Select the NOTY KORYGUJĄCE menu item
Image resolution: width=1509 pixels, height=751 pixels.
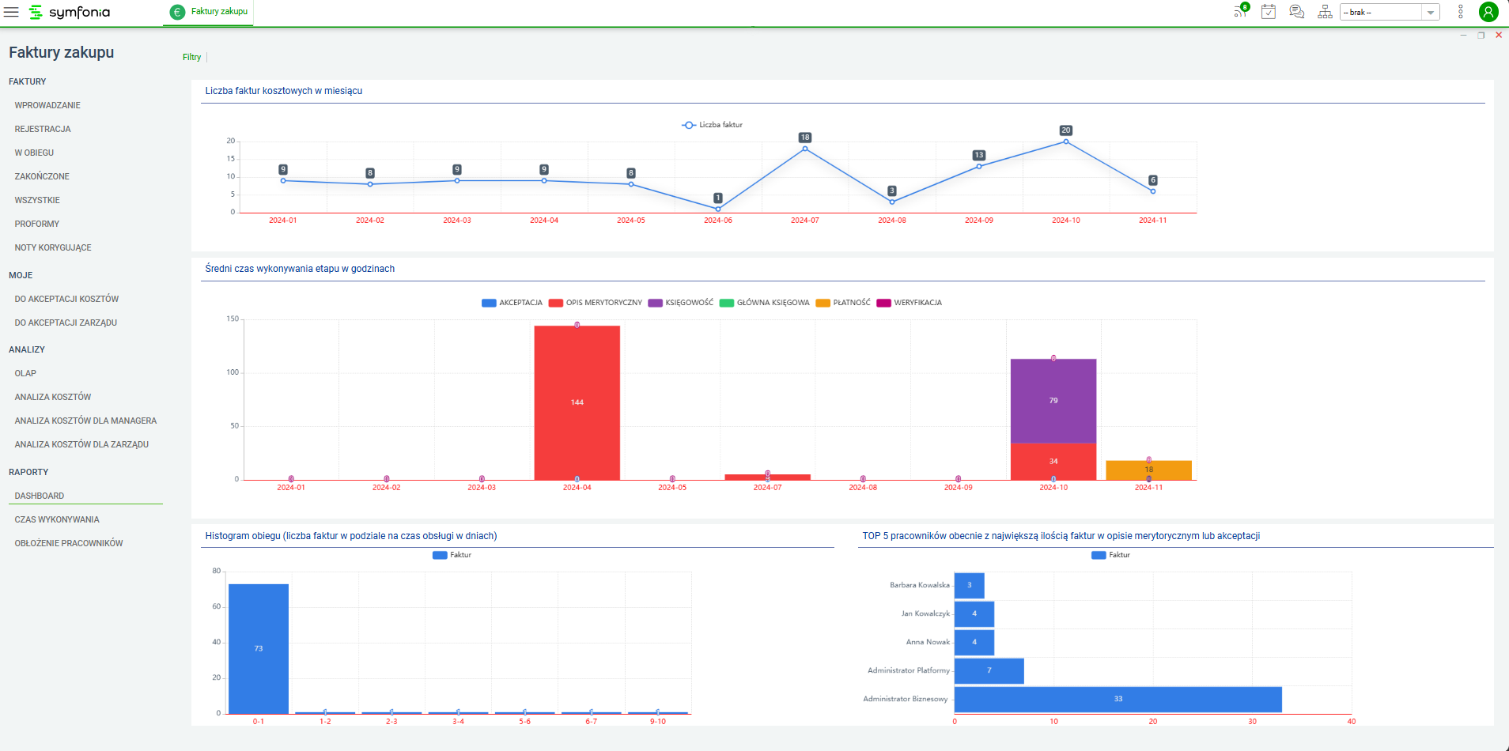[x=53, y=247]
